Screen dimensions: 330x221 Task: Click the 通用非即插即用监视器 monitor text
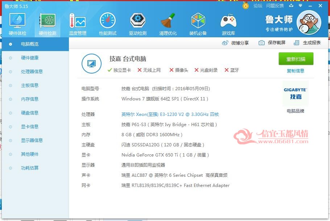tap(143, 165)
